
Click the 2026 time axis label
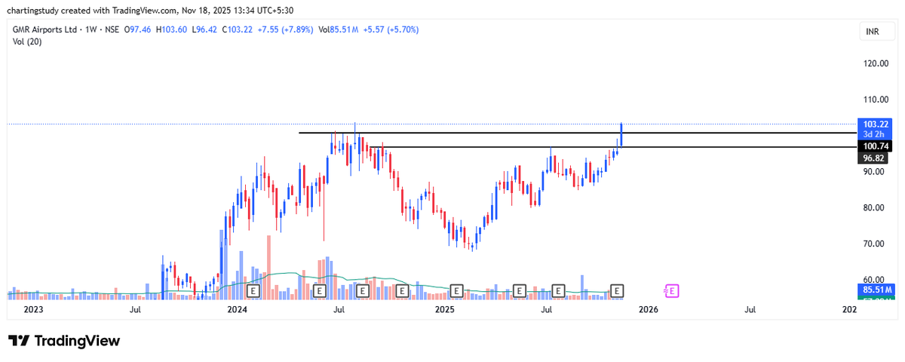click(648, 309)
